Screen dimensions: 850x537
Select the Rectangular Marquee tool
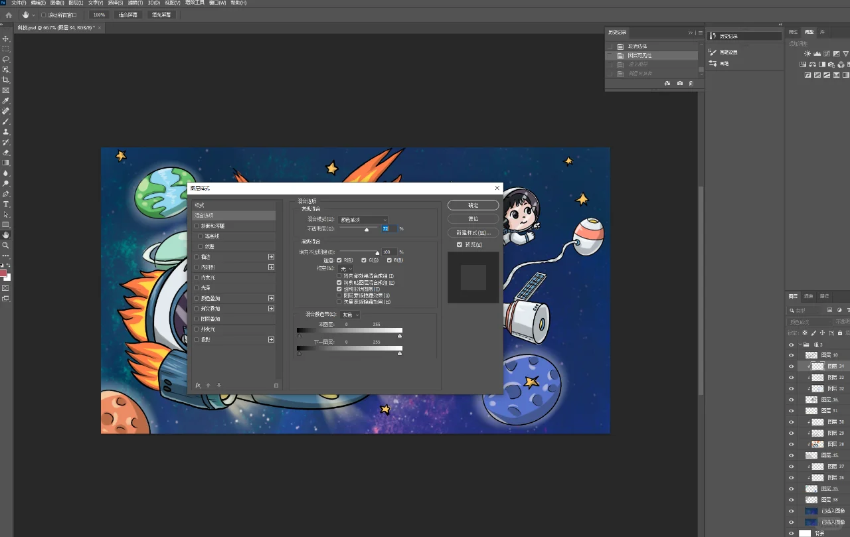(x=6, y=49)
